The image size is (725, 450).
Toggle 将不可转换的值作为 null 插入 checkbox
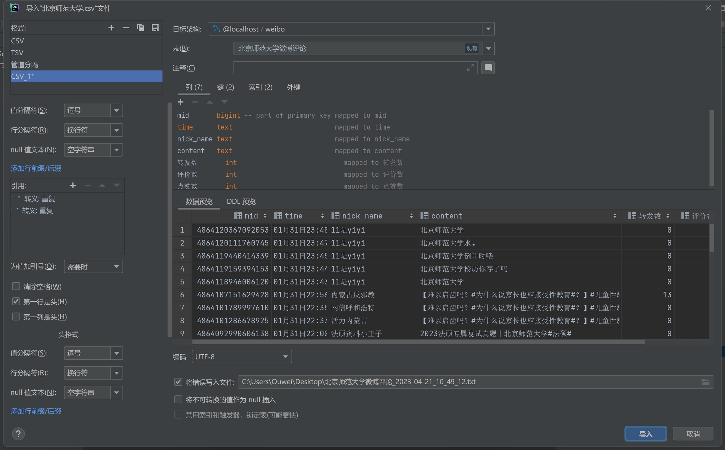(178, 400)
